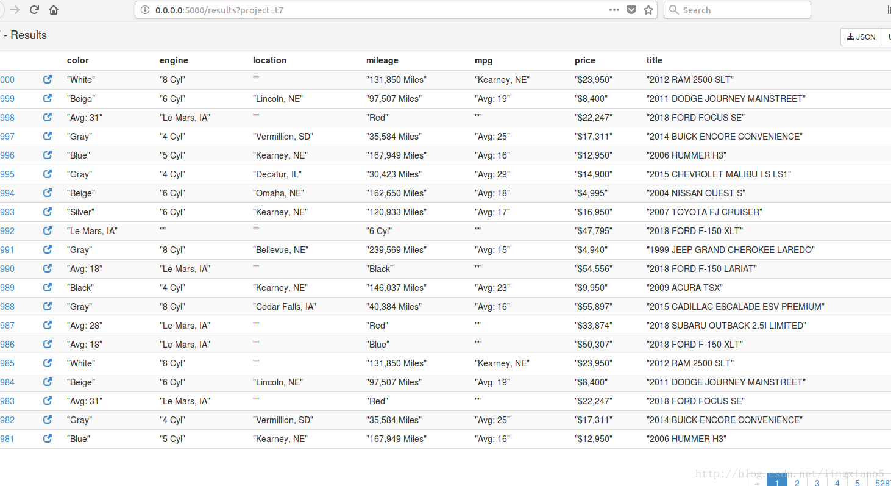Select the "2015 CHEVROLET MALIBU LS LS1" title cell

(x=719, y=174)
